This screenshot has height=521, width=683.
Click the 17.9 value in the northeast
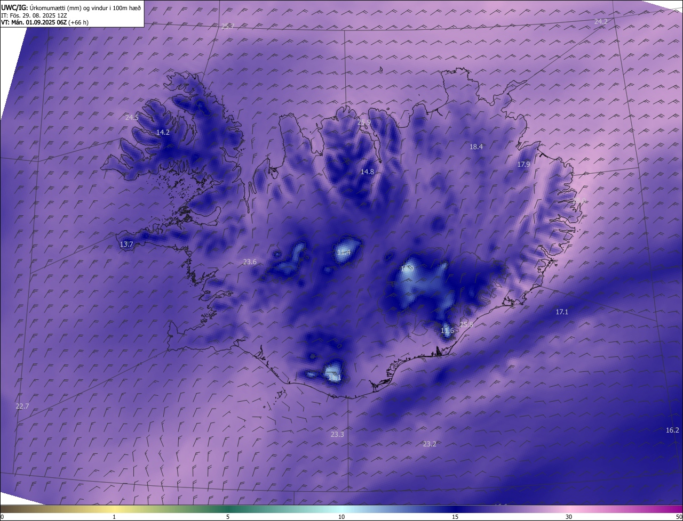coord(523,165)
